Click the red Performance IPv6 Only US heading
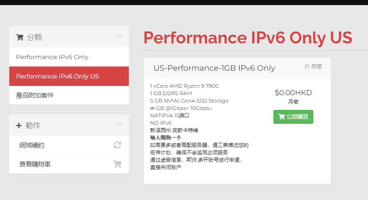This screenshot has height=200, width=368. (x=247, y=37)
